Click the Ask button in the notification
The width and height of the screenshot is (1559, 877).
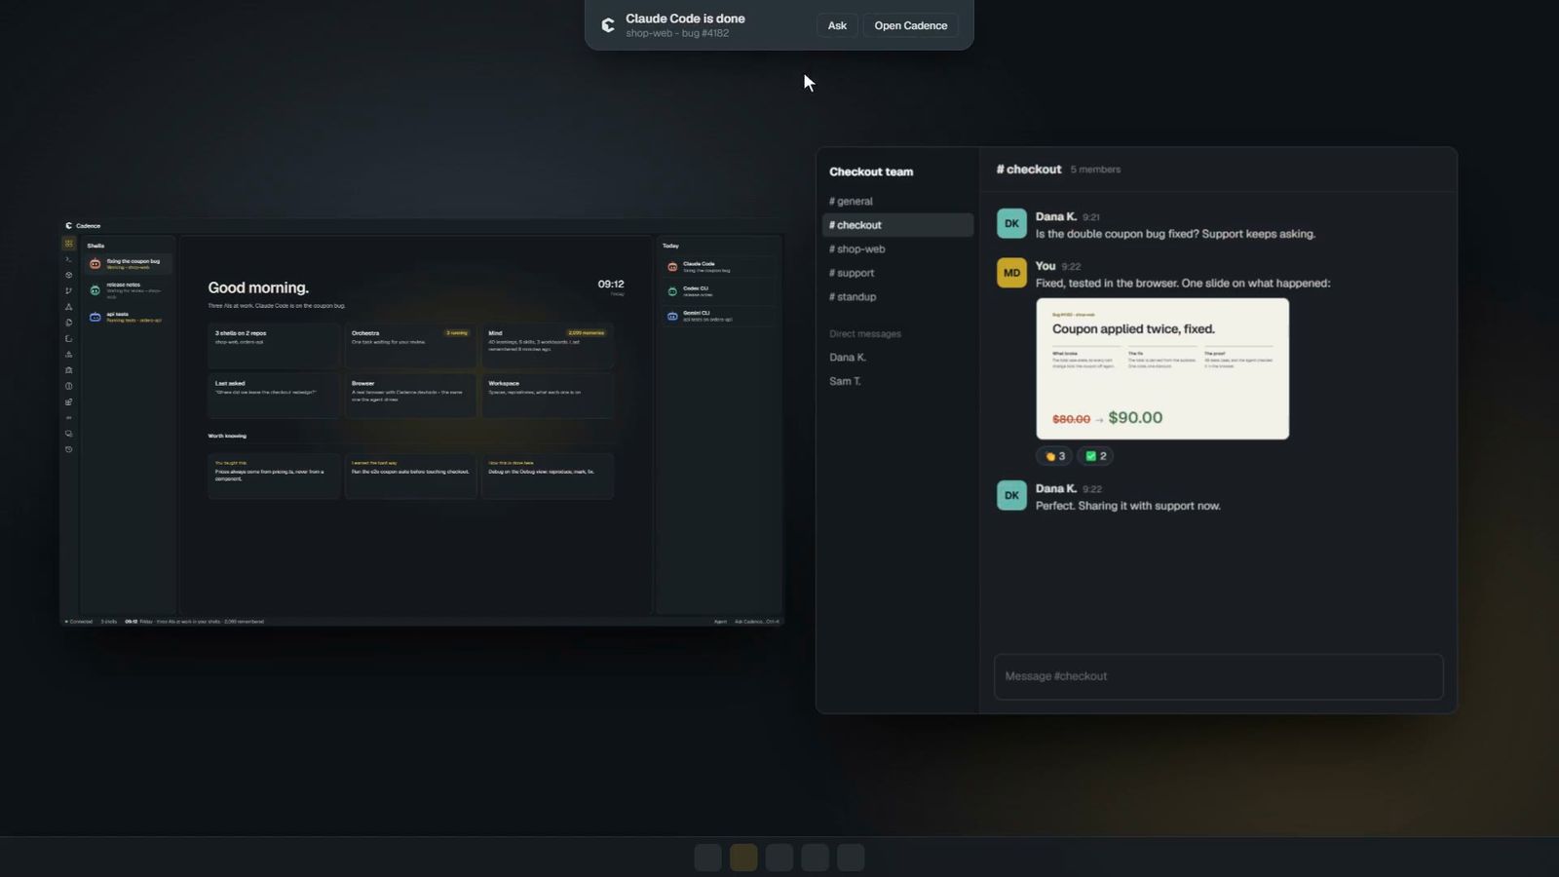(x=837, y=25)
